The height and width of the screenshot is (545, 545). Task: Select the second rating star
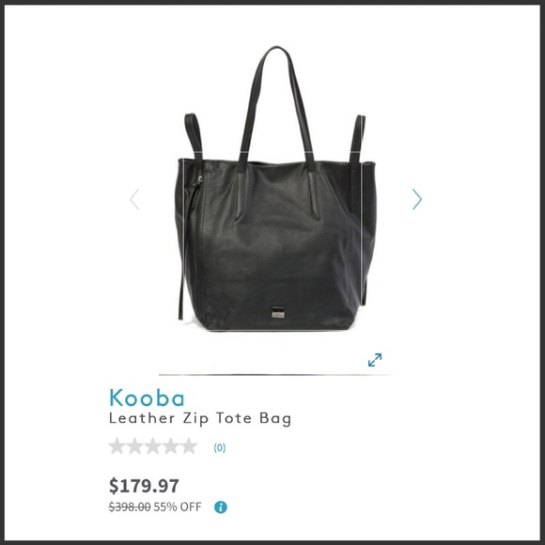pos(135,446)
